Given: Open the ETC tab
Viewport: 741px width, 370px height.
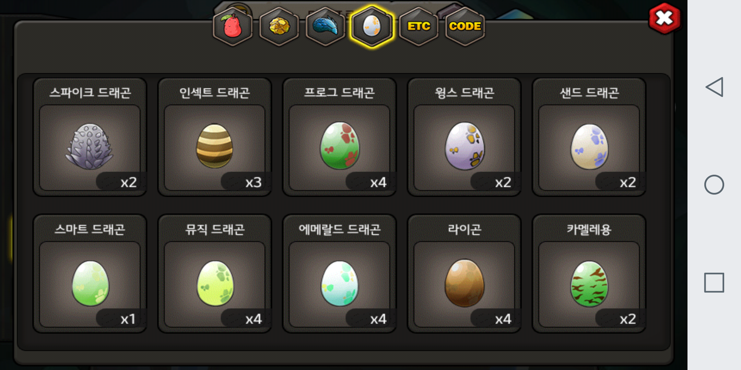Looking at the screenshot, I should [419, 26].
